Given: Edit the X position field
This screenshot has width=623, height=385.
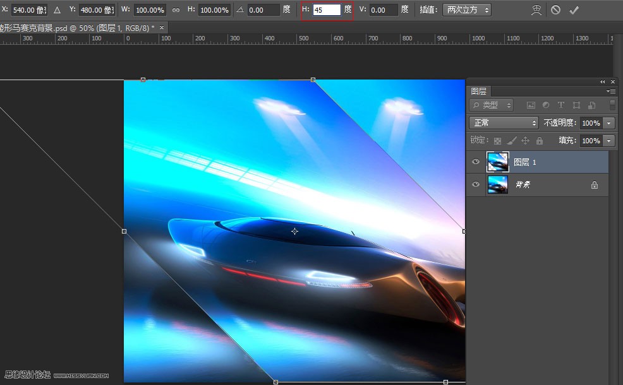Looking at the screenshot, I should (29, 10).
